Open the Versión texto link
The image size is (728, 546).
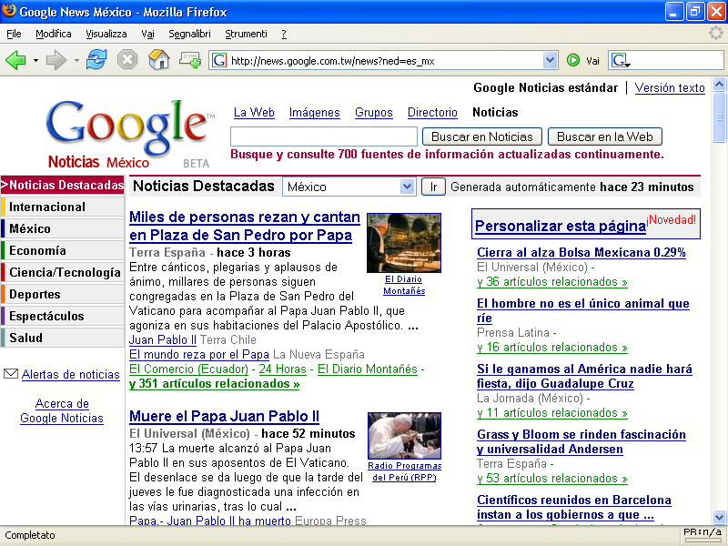(x=670, y=87)
